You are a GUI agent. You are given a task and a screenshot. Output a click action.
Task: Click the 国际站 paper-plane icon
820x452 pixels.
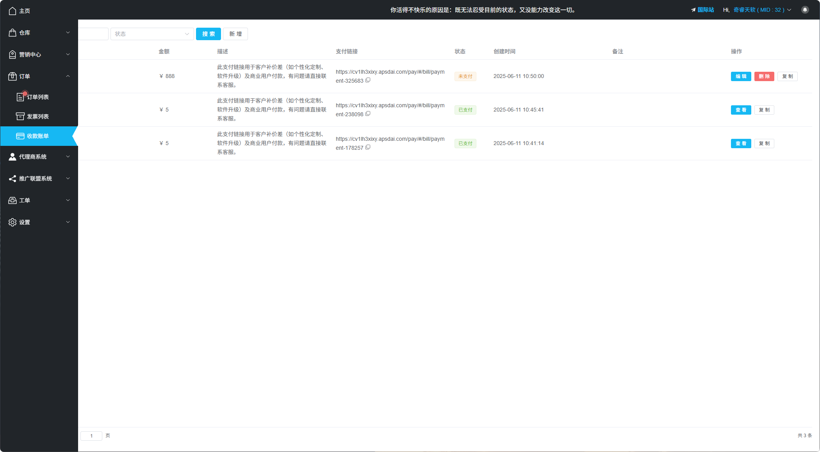(693, 10)
